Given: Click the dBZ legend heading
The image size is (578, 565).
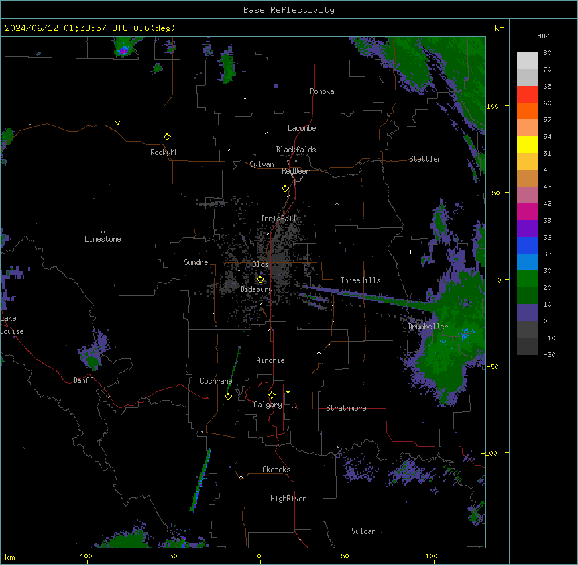Looking at the screenshot, I should point(543,36).
